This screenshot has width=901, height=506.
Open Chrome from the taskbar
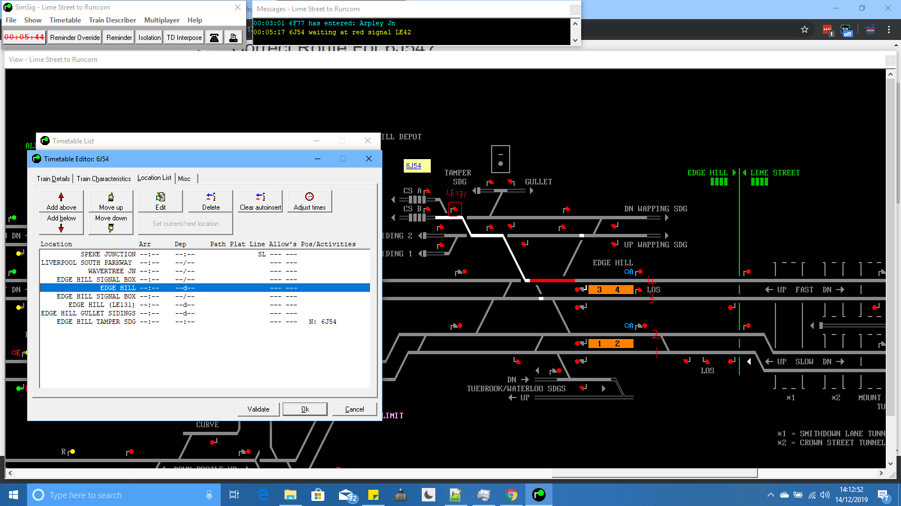pyautogui.click(x=511, y=495)
